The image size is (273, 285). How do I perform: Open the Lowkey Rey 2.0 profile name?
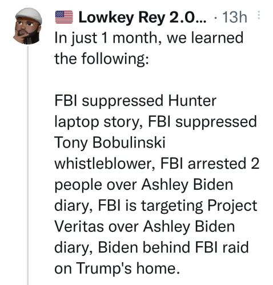(142, 18)
